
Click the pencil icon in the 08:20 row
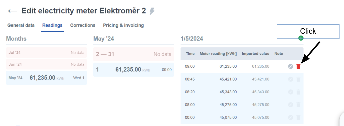291,92
